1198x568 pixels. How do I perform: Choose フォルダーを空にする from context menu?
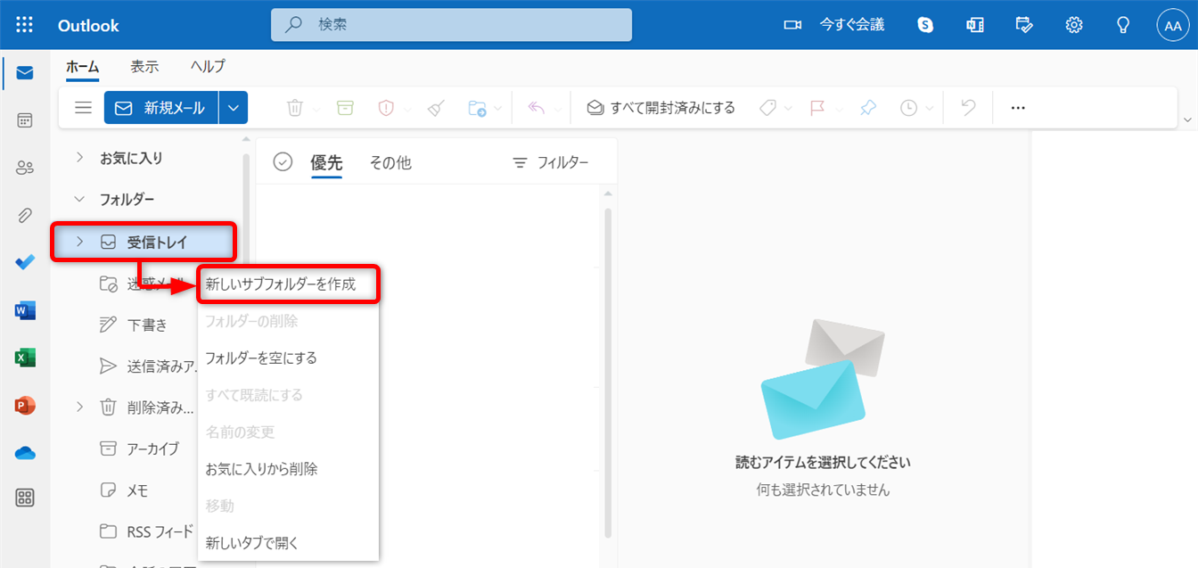pos(261,358)
